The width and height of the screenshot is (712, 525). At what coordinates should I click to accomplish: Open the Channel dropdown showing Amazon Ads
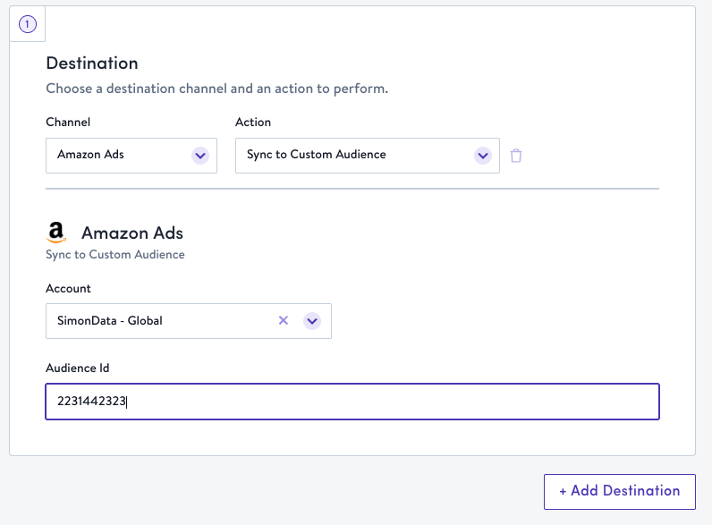pyautogui.click(x=131, y=156)
